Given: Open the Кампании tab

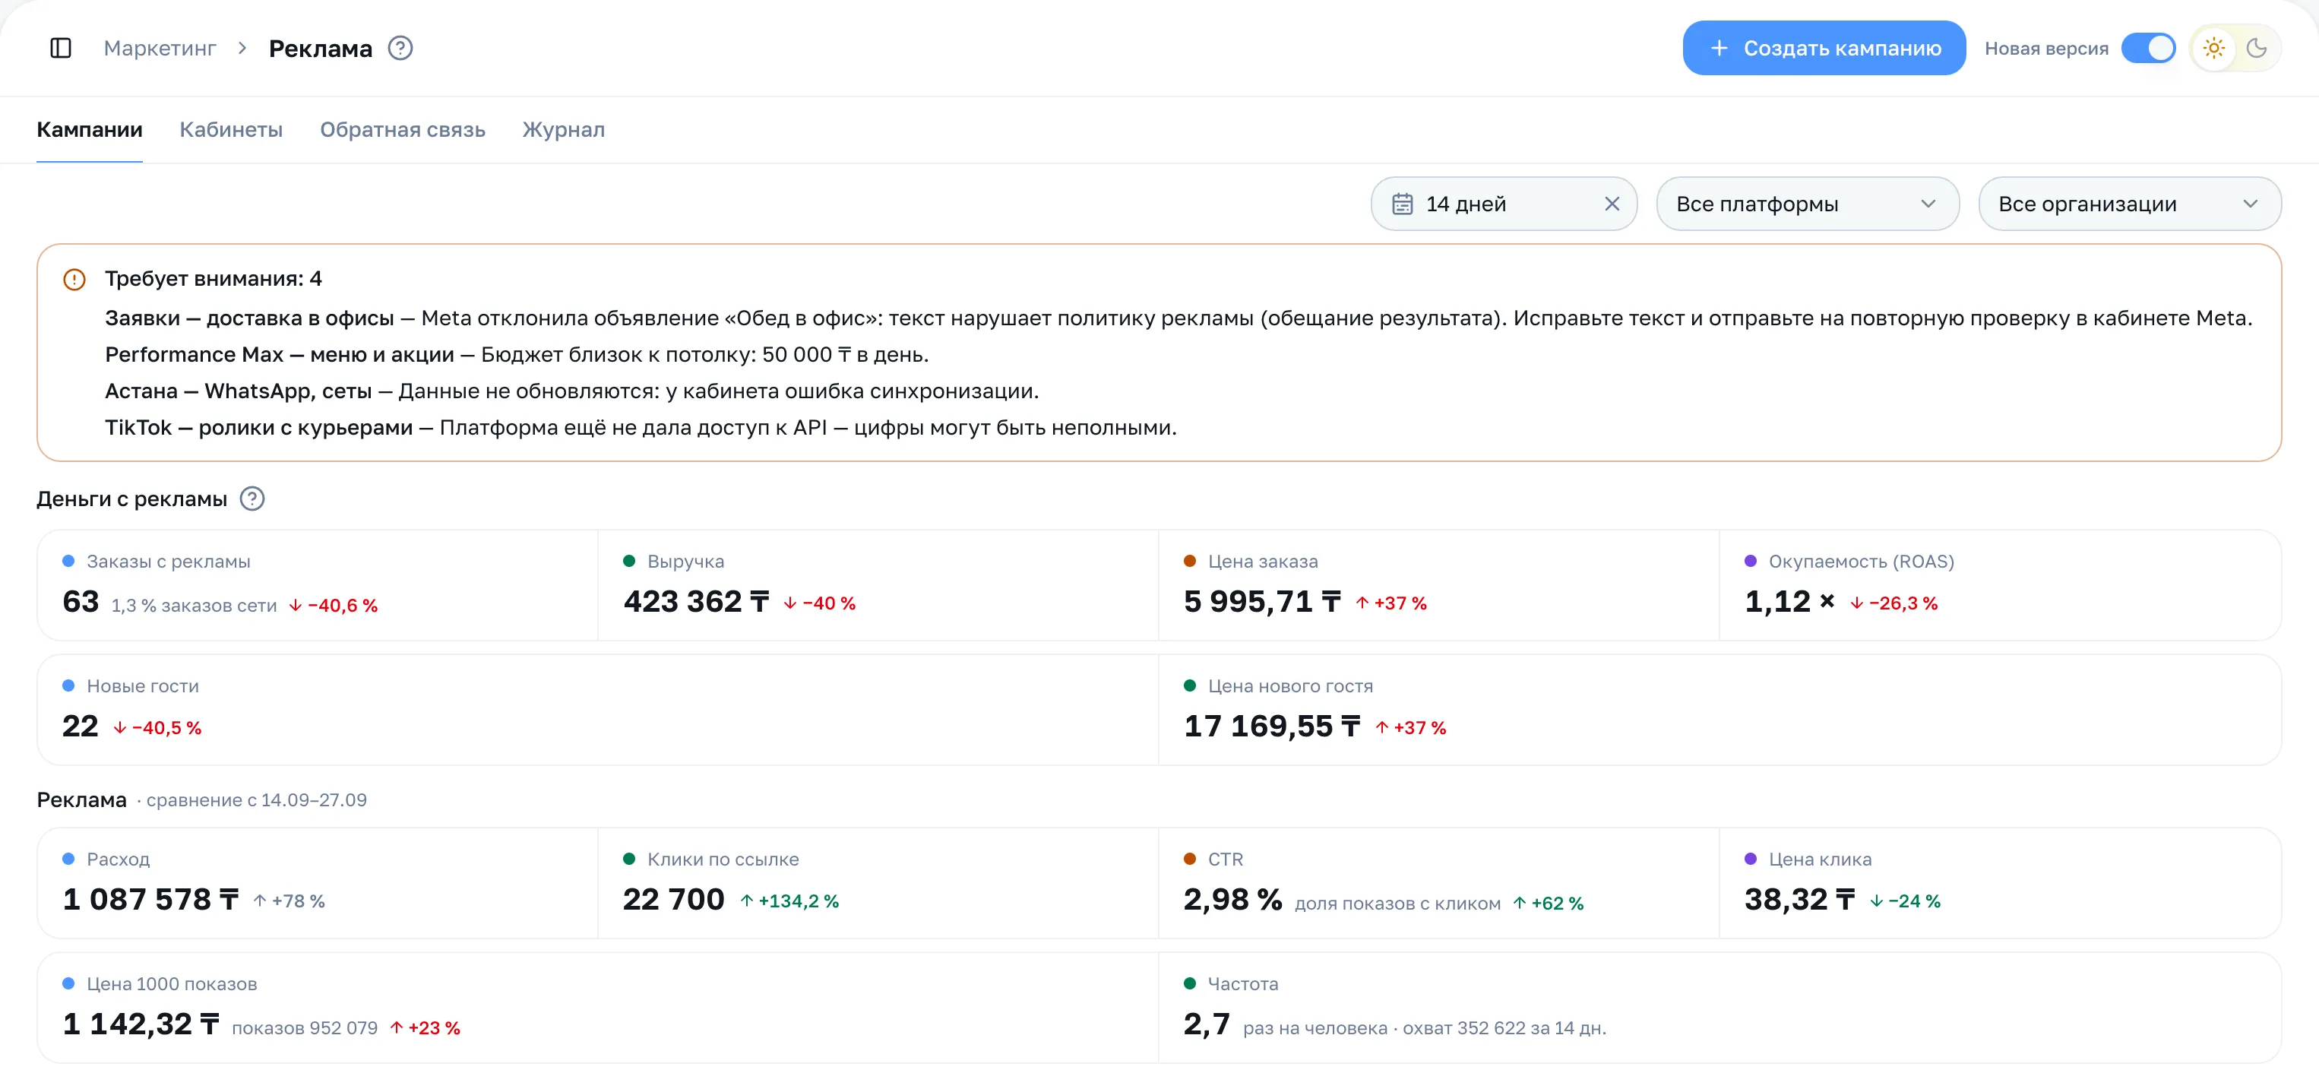Looking at the screenshot, I should click(x=89, y=128).
